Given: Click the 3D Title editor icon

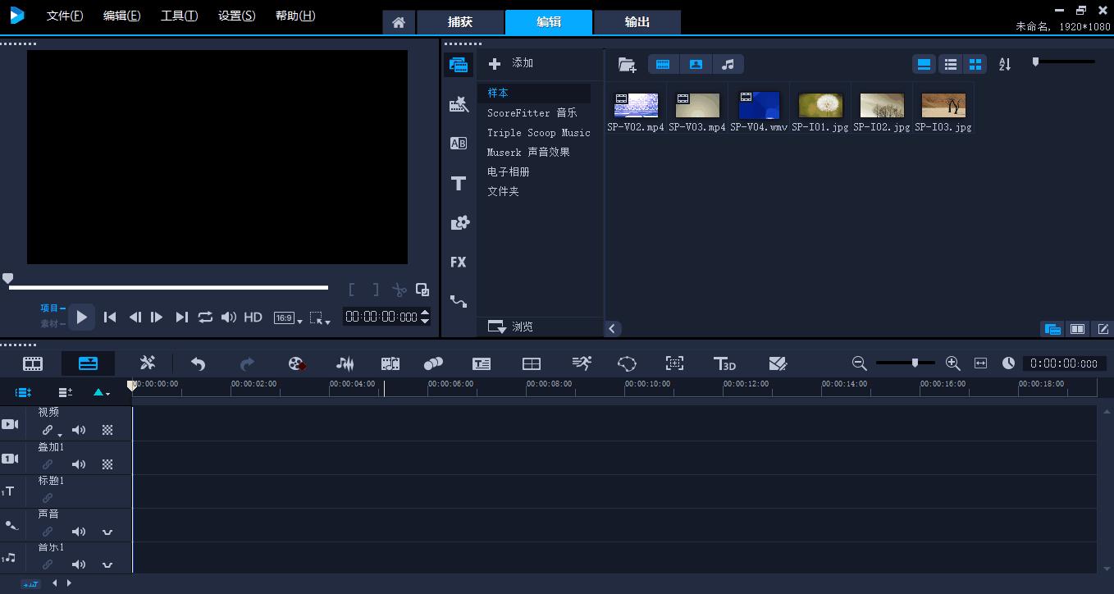Looking at the screenshot, I should point(724,363).
